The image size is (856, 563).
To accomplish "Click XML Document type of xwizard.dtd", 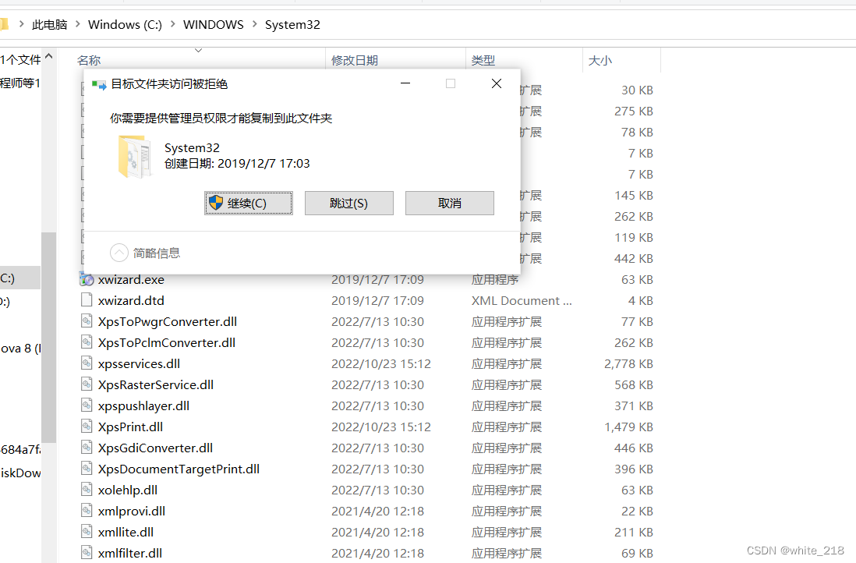I will (522, 300).
